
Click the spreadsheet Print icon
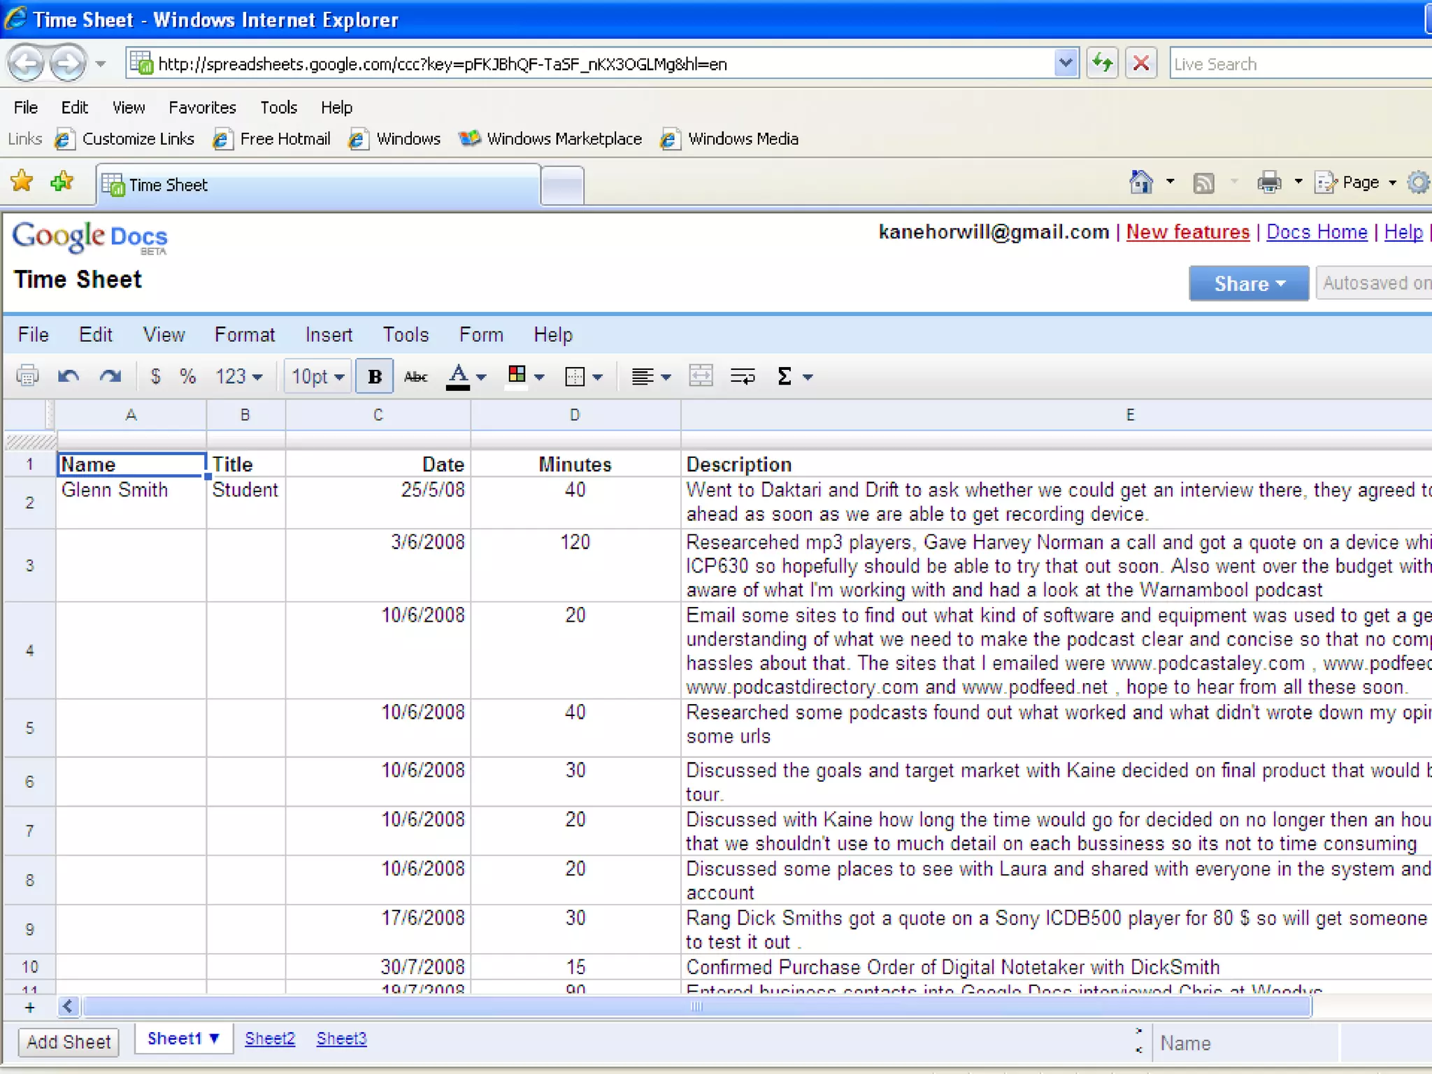click(27, 376)
